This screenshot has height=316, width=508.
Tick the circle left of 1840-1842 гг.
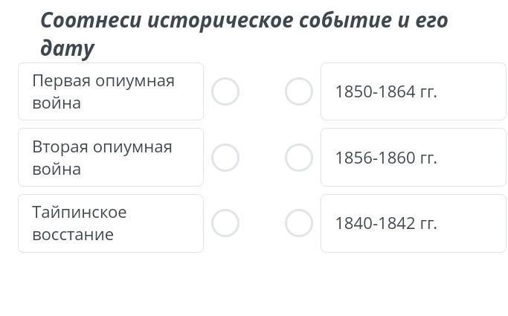click(299, 223)
